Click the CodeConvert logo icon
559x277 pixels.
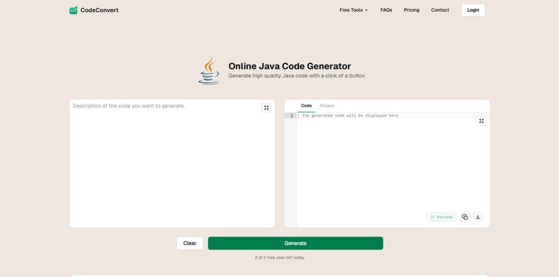pyautogui.click(x=74, y=10)
